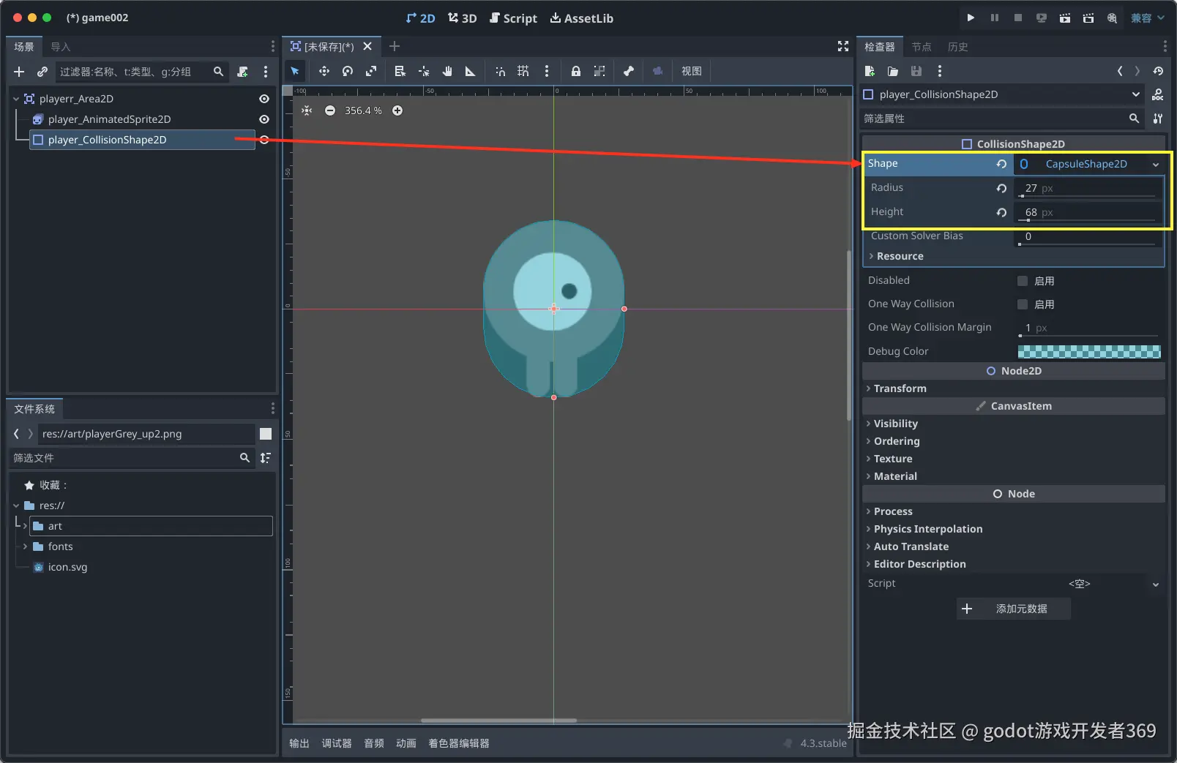Enable the Disabled checkbox
Image resolution: width=1177 pixels, height=763 pixels.
[x=1023, y=281]
